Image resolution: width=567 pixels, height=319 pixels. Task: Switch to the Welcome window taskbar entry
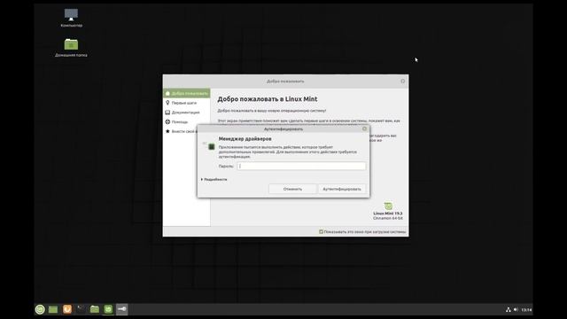108,309
